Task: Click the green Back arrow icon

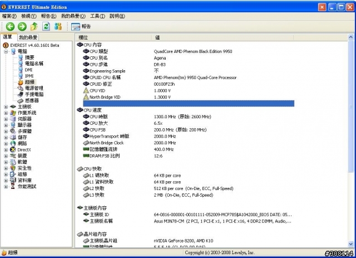Action: (x=10, y=26)
